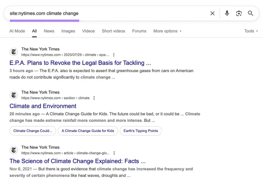Click '20 minutes ago' snippet timestamp
This screenshot has width=263, height=185.
point(25,114)
